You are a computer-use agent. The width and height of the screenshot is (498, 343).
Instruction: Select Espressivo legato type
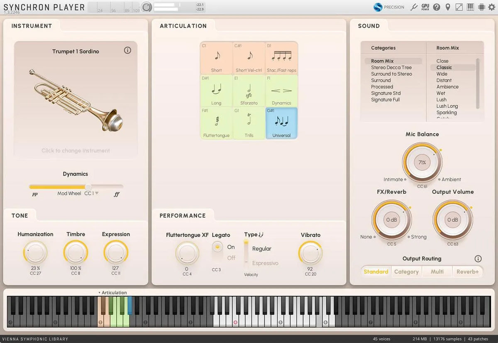(265, 263)
